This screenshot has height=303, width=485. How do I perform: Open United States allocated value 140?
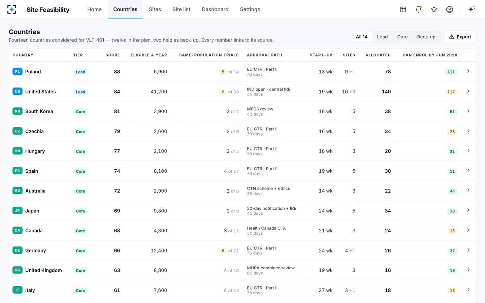click(x=386, y=92)
